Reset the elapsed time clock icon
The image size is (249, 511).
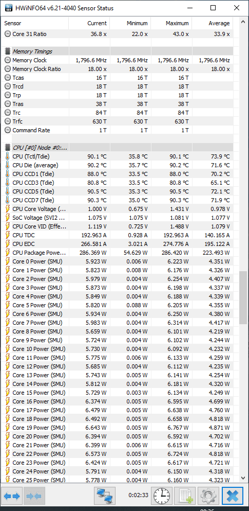(x=162, y=496)
